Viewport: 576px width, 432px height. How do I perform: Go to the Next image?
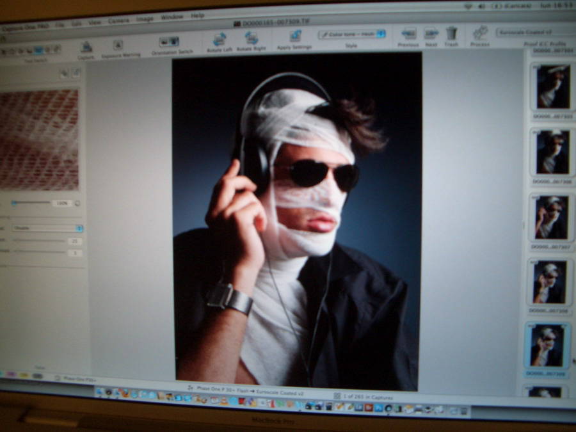click(x=431, y=33)
